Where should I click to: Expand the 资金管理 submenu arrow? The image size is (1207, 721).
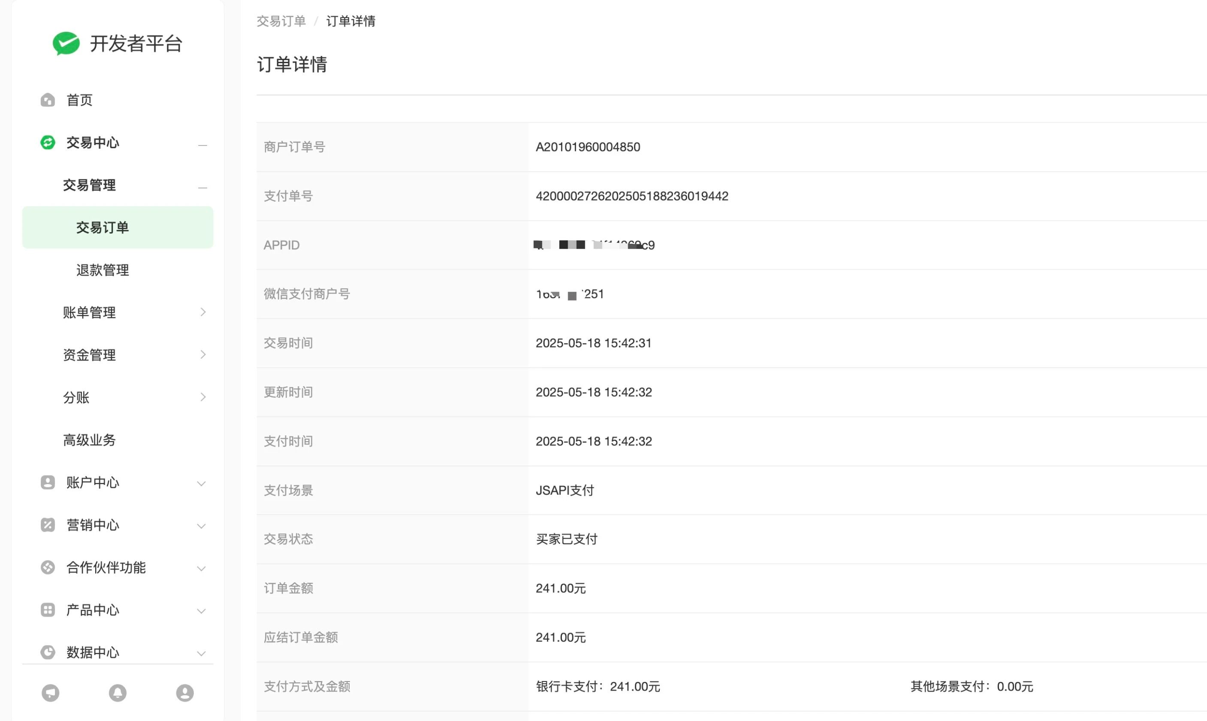click(x=202, y=354)
